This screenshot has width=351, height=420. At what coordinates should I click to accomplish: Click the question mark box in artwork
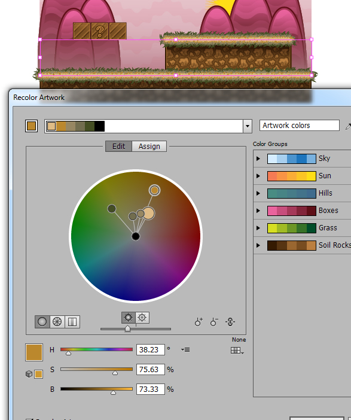point(100,31)
